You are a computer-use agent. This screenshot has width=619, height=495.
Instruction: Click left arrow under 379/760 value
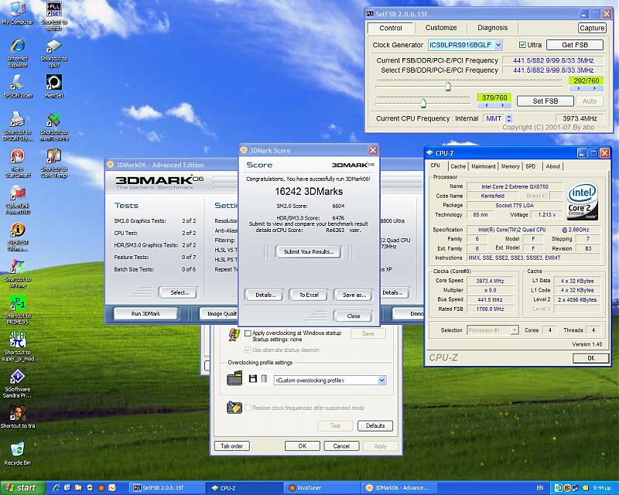[x=487, y=105]
